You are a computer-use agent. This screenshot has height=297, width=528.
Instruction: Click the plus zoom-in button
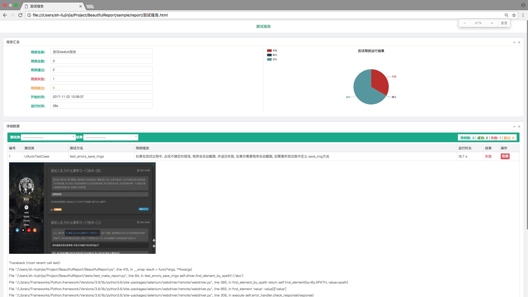click(492, 23)
